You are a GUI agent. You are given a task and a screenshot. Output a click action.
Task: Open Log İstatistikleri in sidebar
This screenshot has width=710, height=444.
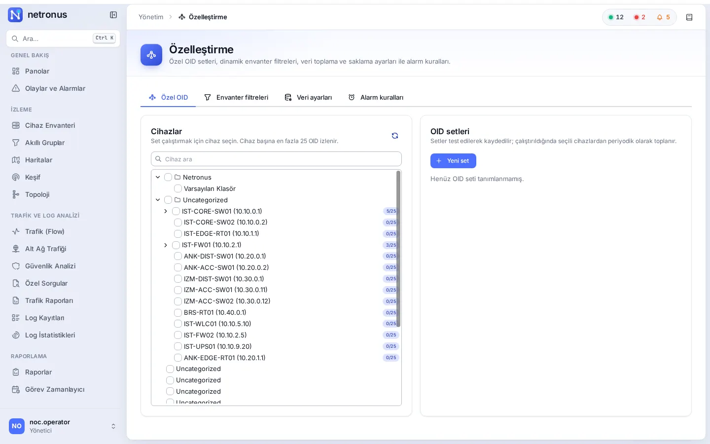63,335
